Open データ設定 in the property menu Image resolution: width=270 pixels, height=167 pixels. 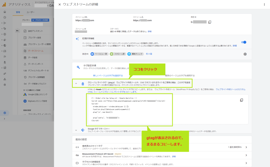33,58
